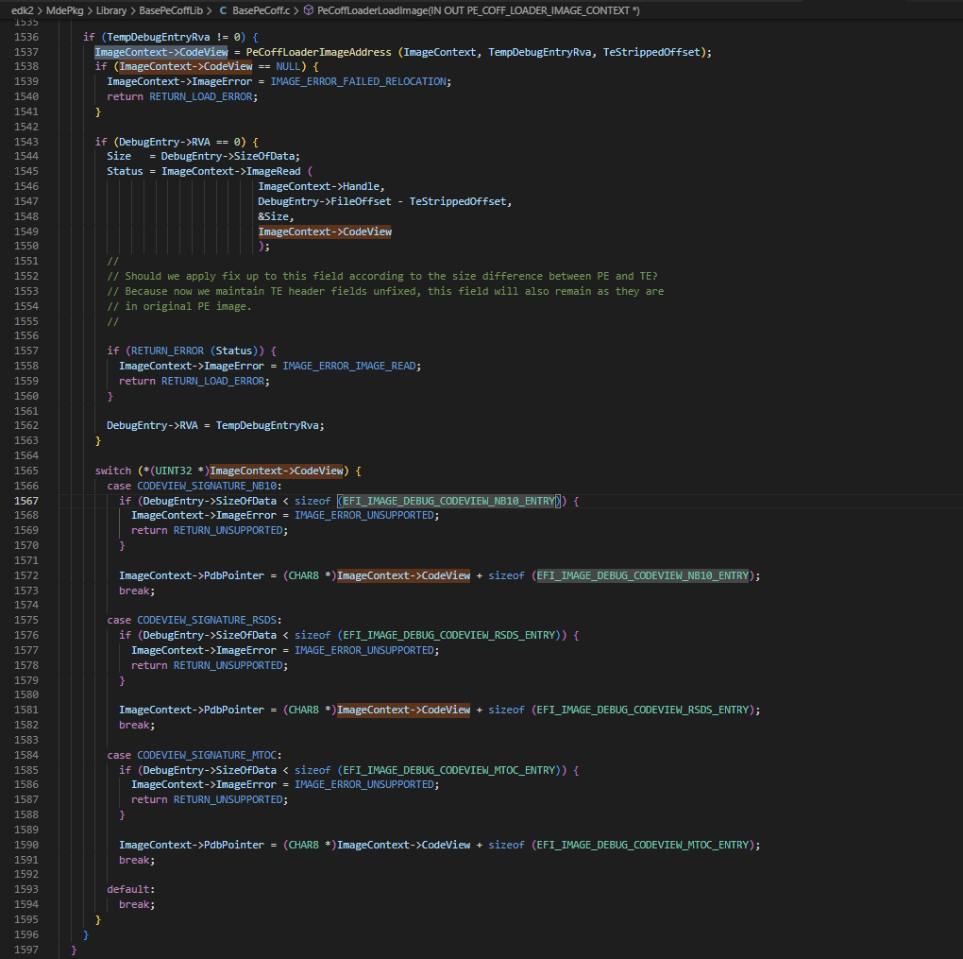Click the function symbol icon in breadcrumb
Viewport: 963px width, 959px height.
point(308,9)
